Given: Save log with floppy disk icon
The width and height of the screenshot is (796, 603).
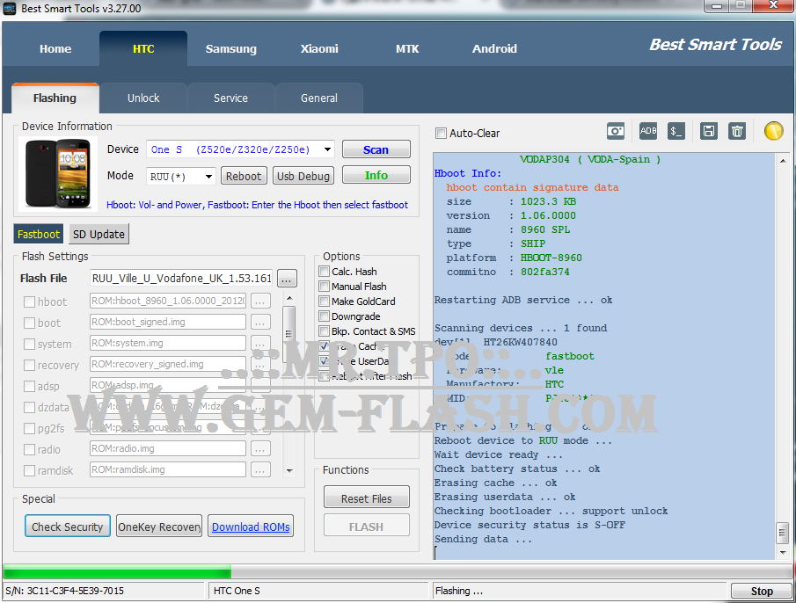Looking at the screenshot, I should pos(708,131).
